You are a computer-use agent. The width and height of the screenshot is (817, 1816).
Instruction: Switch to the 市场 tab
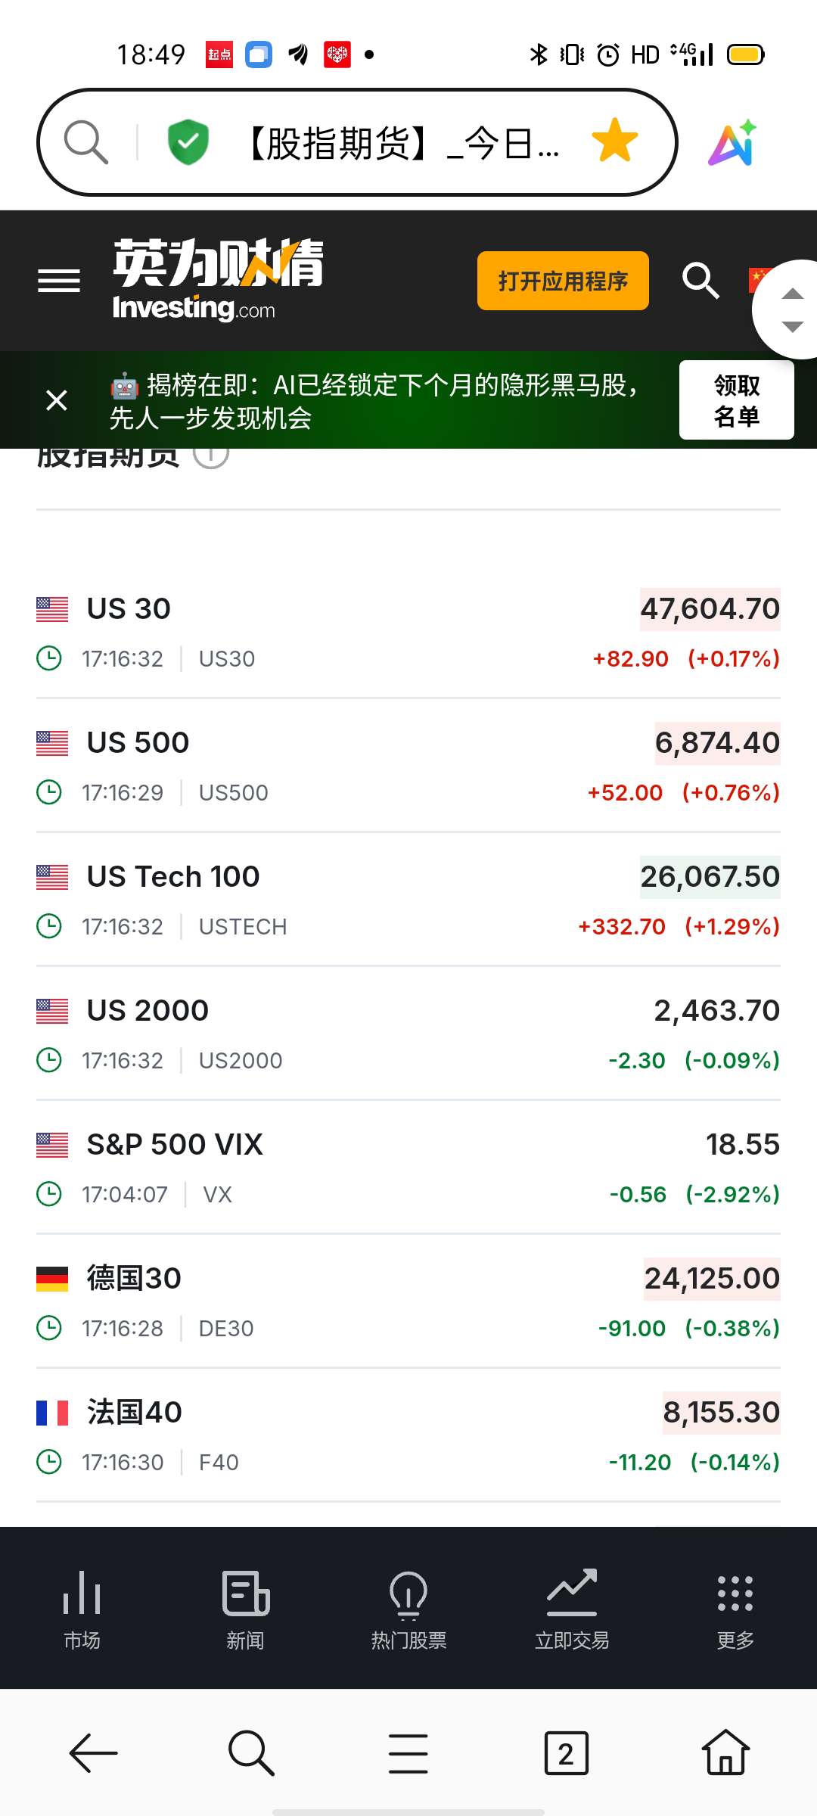click(x=82, y=1609)
